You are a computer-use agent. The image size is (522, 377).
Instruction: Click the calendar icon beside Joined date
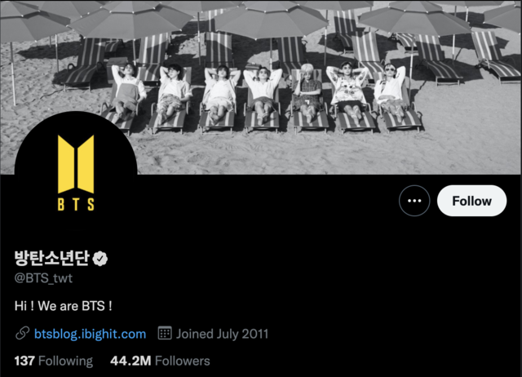coord(165,333)
